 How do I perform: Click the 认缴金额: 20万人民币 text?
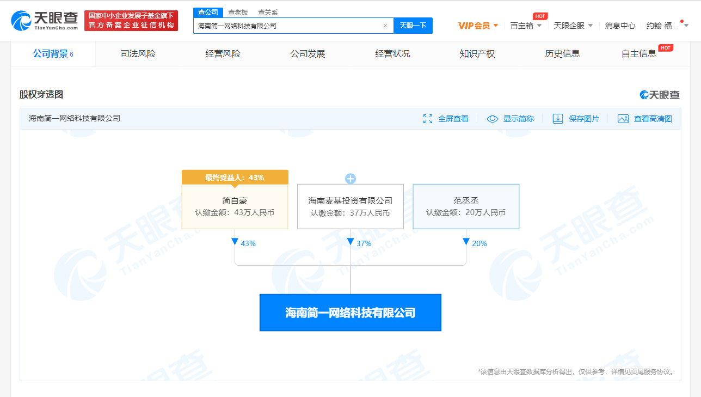pyautogui.click(x=466, y=213)
